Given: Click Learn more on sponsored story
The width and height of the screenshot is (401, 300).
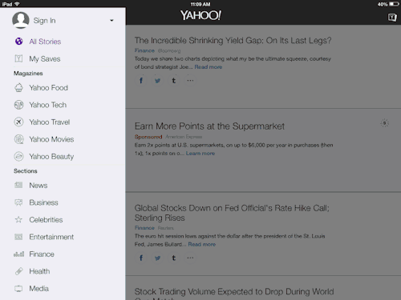Looking at the screenshot, I should coord(200,154).
